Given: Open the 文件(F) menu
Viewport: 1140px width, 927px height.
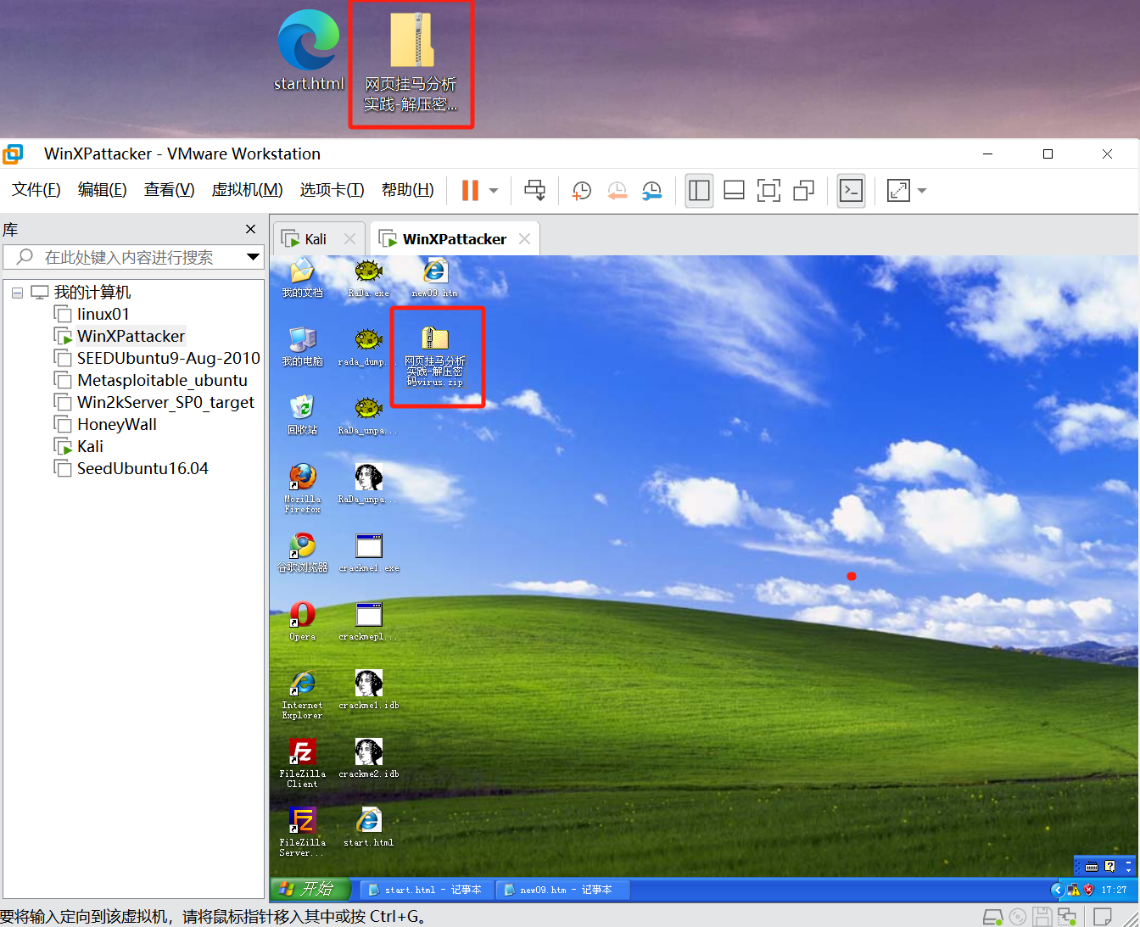Looking at the screenshot, I should pyautogui.click(x=36, y=190).
